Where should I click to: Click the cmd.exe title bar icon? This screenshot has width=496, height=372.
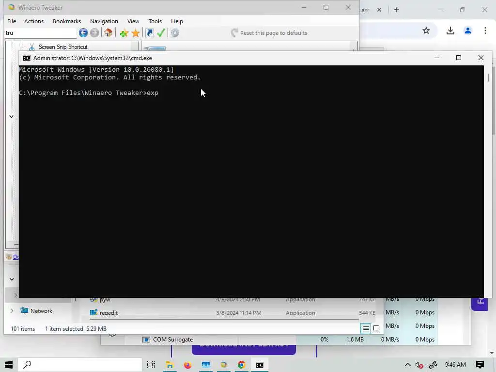point(27,58)
